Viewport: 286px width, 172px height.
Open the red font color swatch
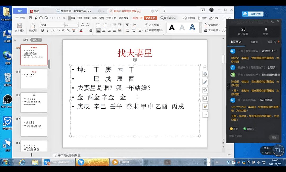click(x=81, y=30)
